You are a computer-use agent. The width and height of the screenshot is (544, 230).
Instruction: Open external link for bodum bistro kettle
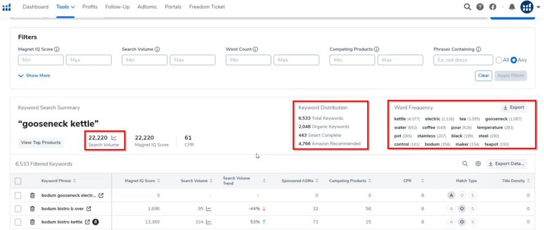point(88,222)
